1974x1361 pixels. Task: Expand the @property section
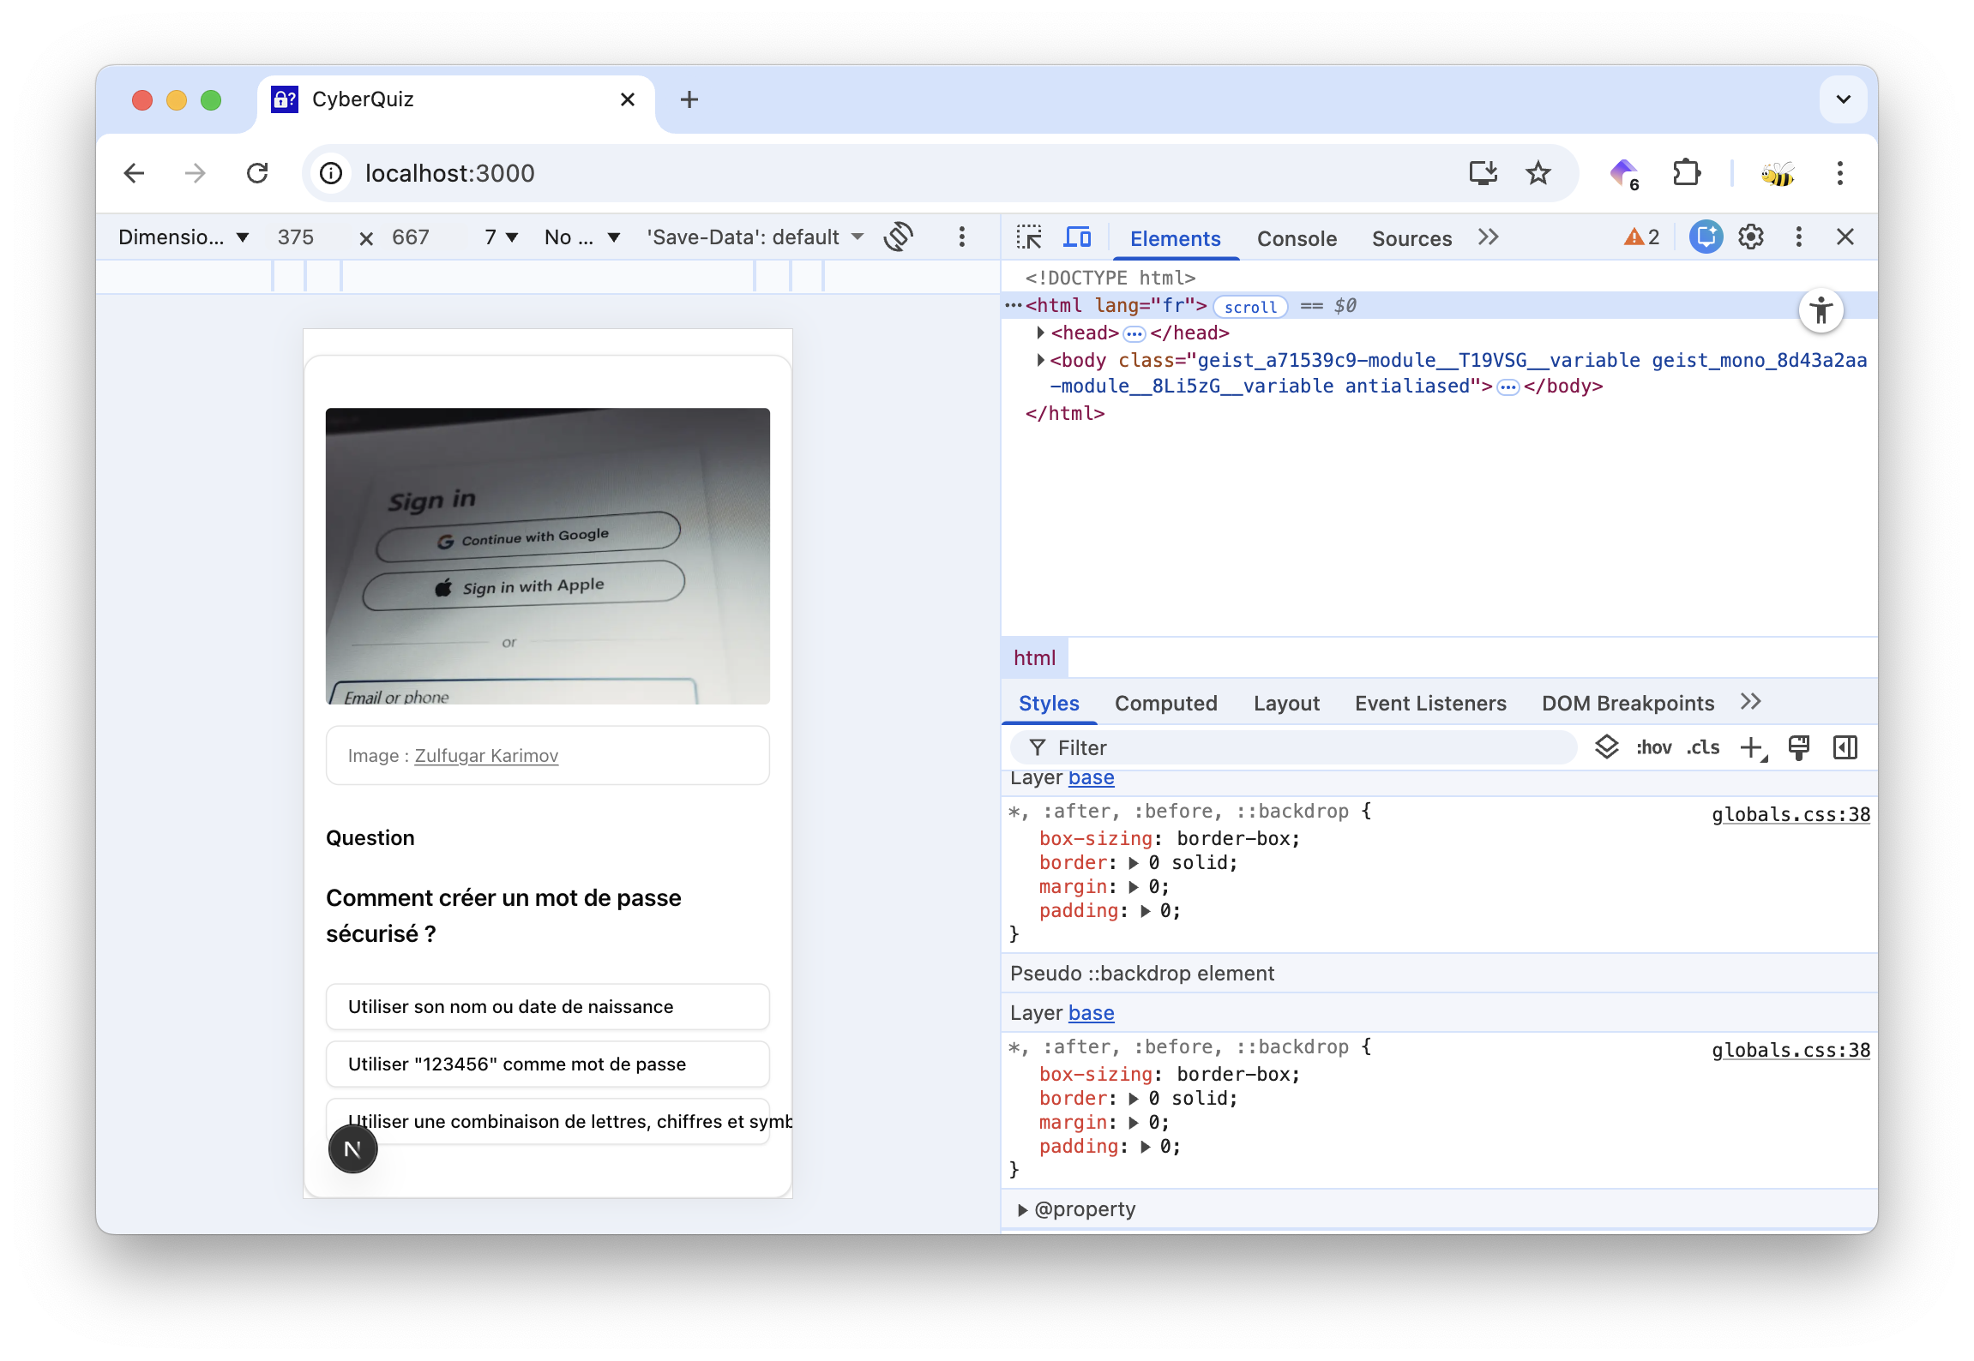tap(1022, 1209)
